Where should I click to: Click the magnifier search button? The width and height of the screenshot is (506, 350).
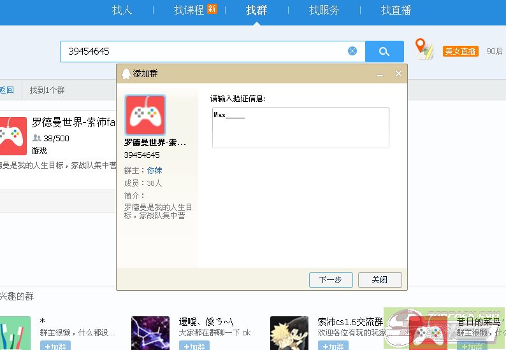[x=384, y=52]
